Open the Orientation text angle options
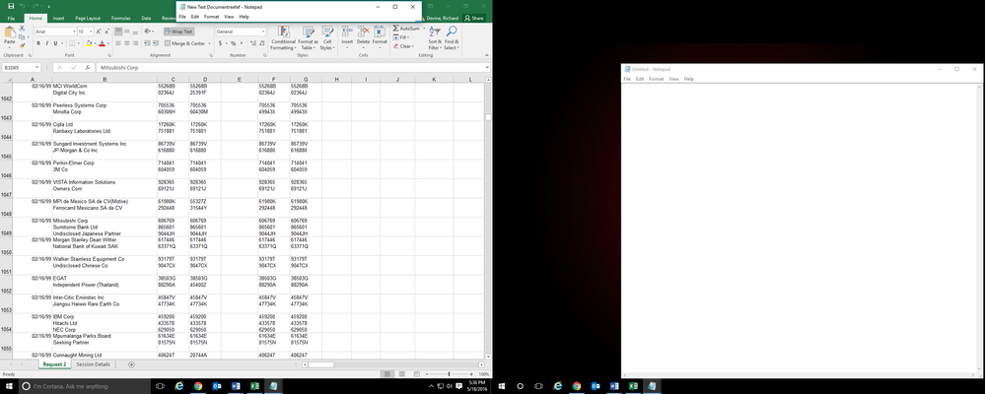Viewport: 985px width, 394px height. coord(148,32)
